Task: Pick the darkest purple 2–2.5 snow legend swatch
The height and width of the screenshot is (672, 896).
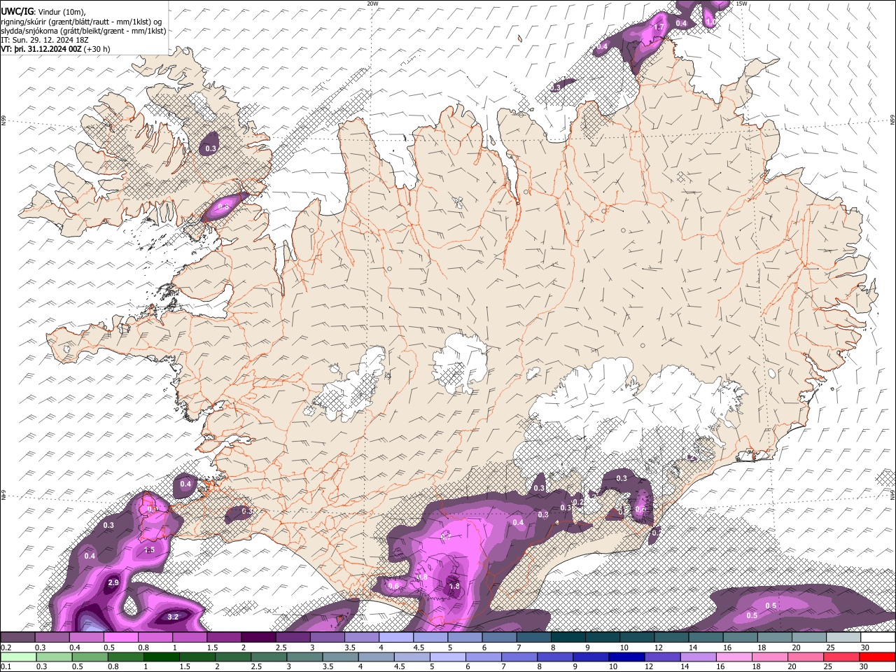Action: pos(258,637)
